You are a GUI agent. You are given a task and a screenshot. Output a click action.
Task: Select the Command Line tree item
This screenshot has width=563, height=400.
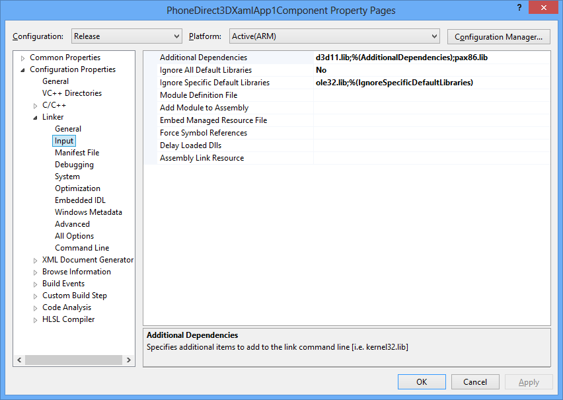point(82,248)
